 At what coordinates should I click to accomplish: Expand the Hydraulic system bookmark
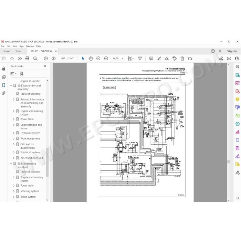tap(14, 133)
